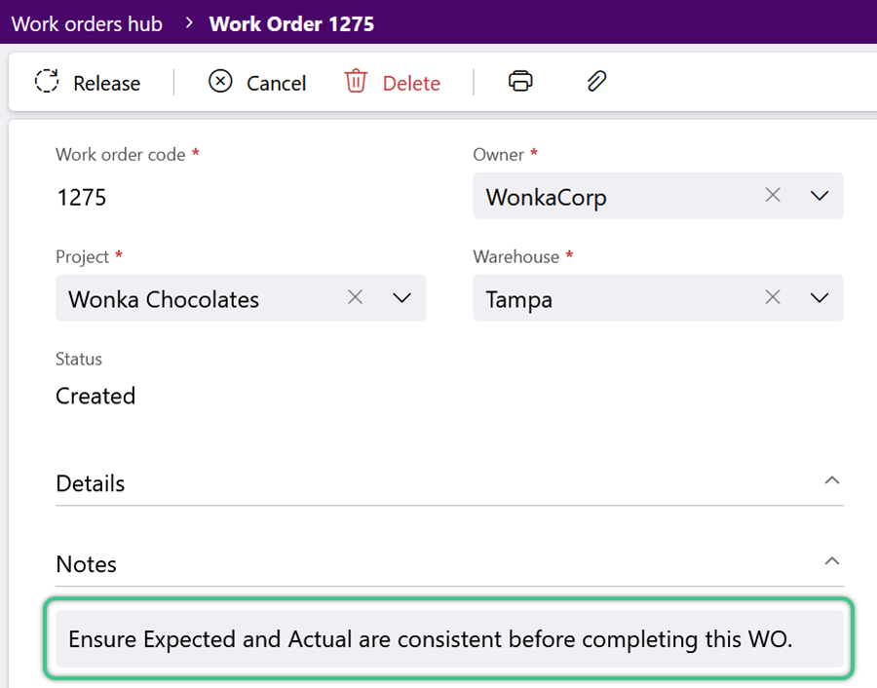Image resolution: width=877 pixels, height=688 pixels.
Task: Click the Details section heading
Action: pyautogui.click(x=90, y=483)
